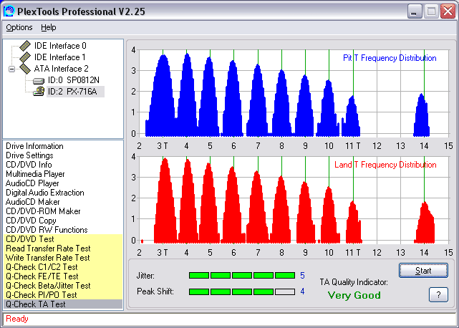
Task: Select ATA Interface 2 in the tree
Action: click(61, 69)
